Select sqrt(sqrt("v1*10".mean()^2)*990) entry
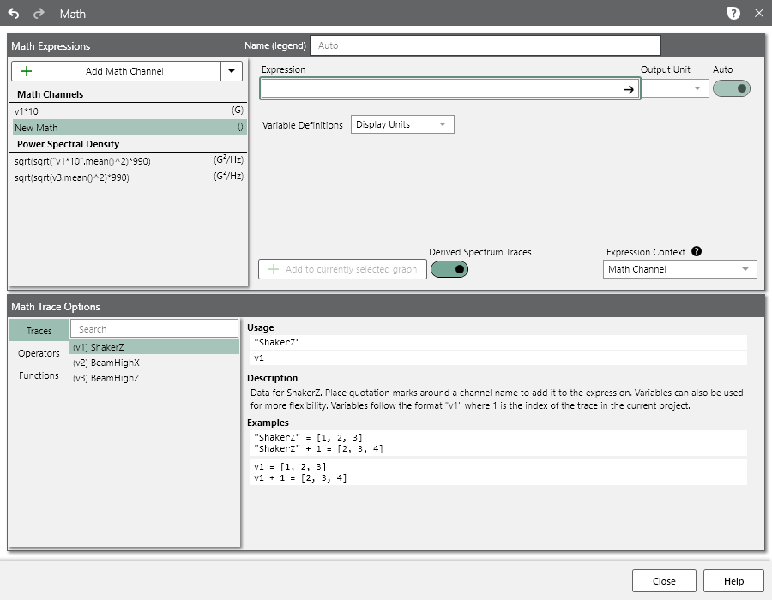Image resolution: width=772 pixels, height=600 pixels. tap(129, 161)
